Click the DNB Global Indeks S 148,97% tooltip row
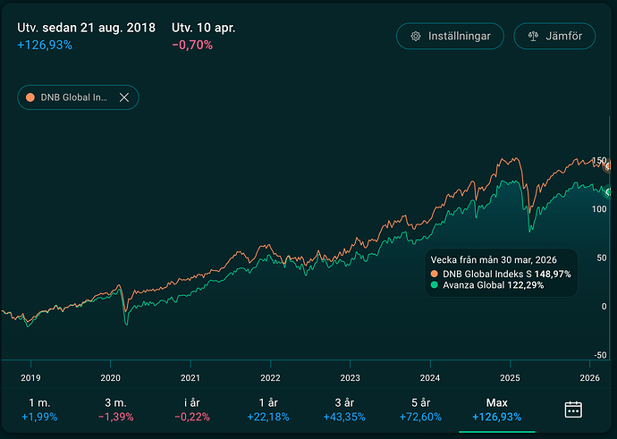The width and height of the screenshot is (617, 439). click(501, 274)
